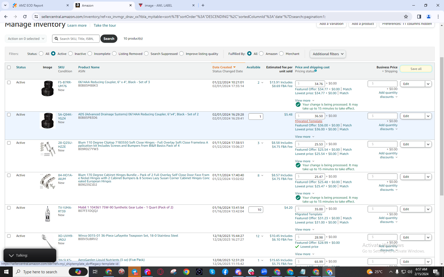This screenshot has height=277, width=444.
Task: Filter by Amazon fulfillment
Action: (261, 54)
